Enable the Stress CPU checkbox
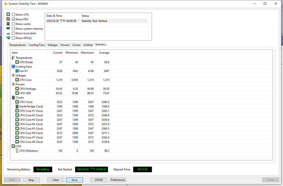The image size is (283, 186). tap(13, 14)
